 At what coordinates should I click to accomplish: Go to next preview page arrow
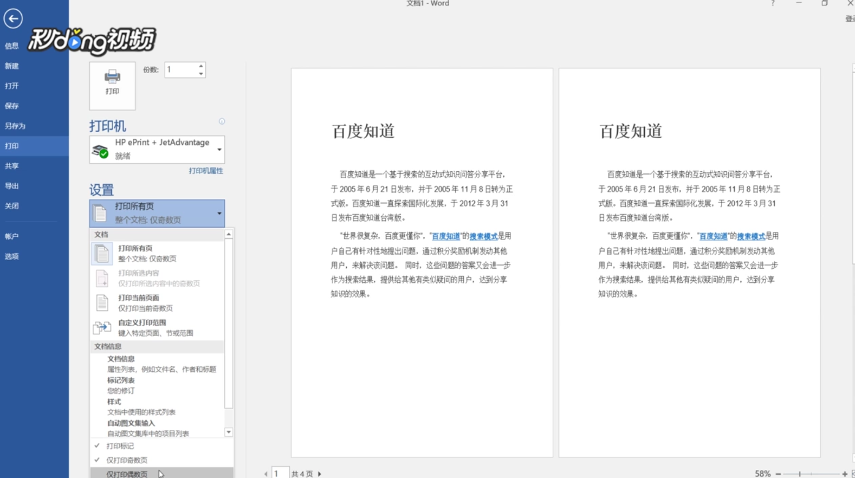320,474
